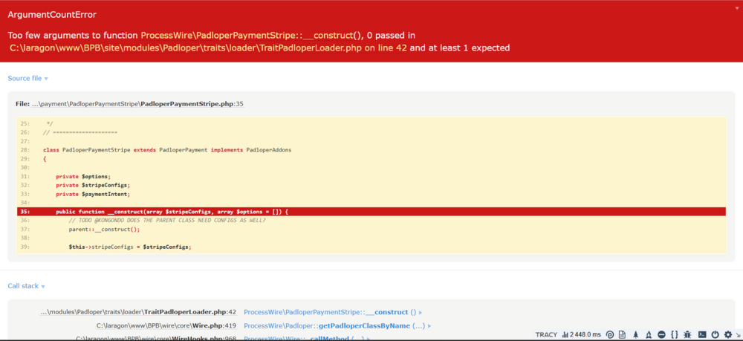Viewport: 743px width, 341px height.
Task: Open the console terminal icon panel
Action: tap(702, 335)
